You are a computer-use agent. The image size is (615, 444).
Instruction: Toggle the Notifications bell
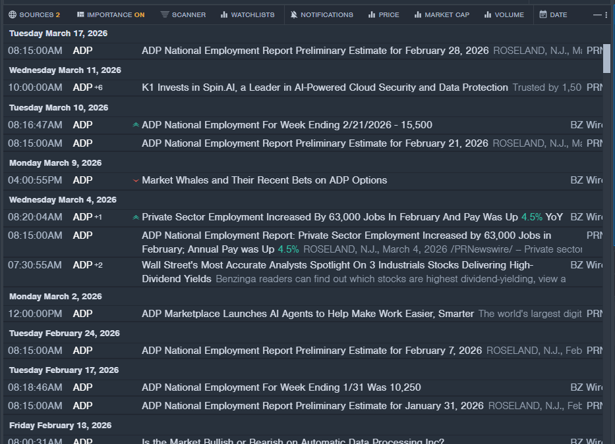click(x=322, y=14)
